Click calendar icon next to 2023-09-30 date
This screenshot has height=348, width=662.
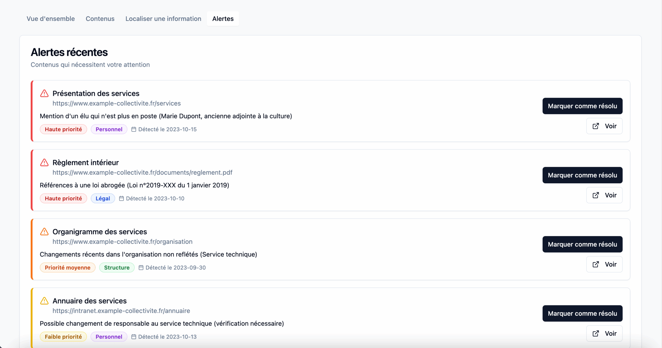141,268
